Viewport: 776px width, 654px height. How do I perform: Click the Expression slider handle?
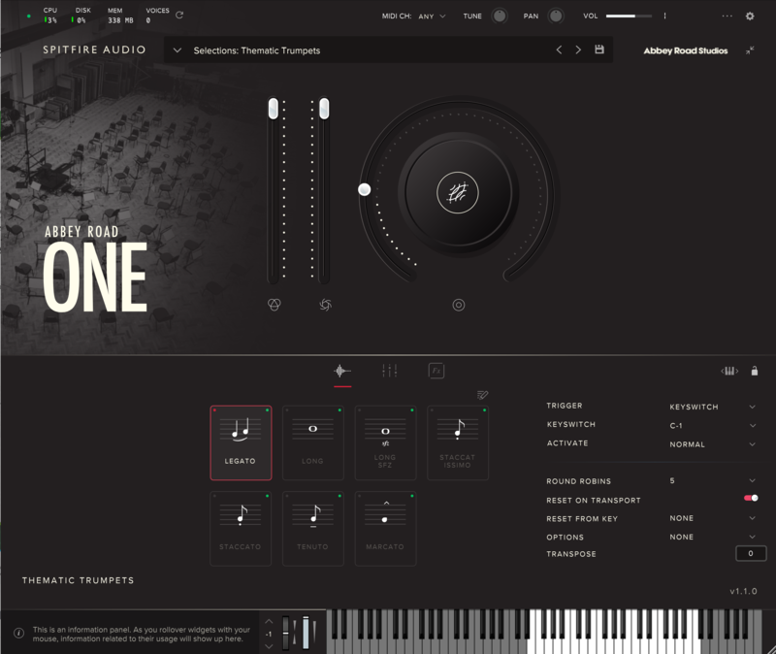click(x=274, y=109)
